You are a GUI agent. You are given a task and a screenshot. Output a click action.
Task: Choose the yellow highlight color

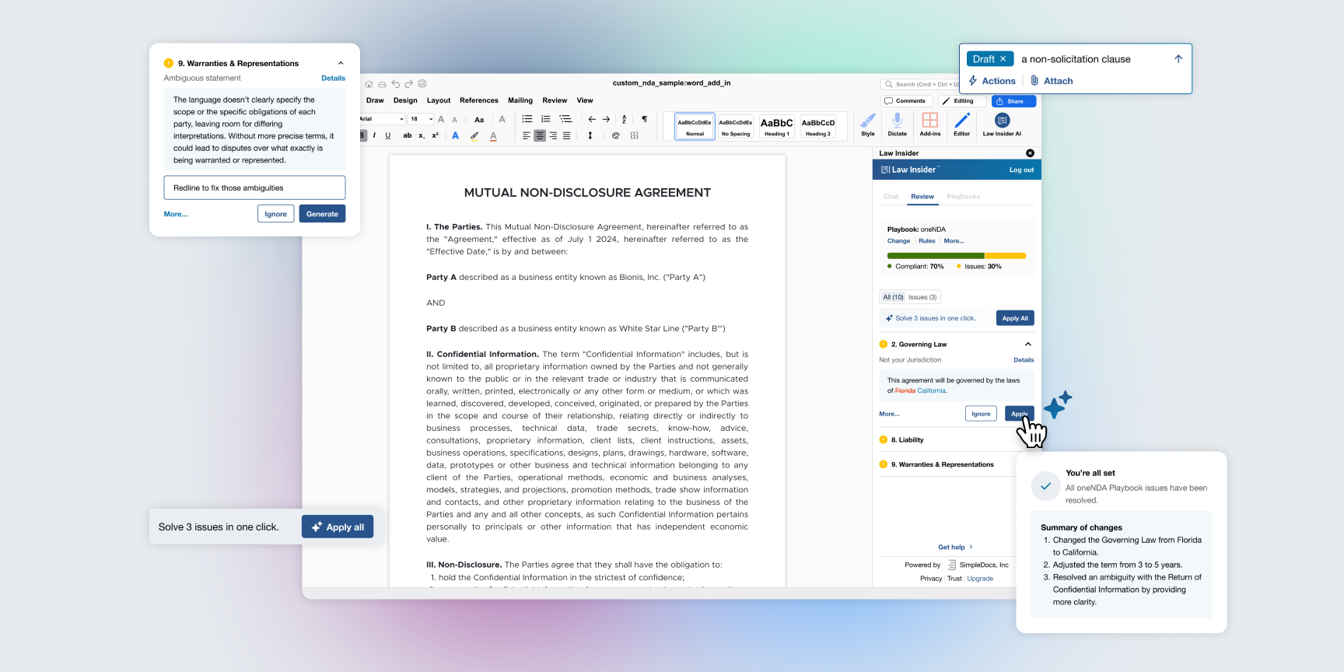tap(474, 135)
